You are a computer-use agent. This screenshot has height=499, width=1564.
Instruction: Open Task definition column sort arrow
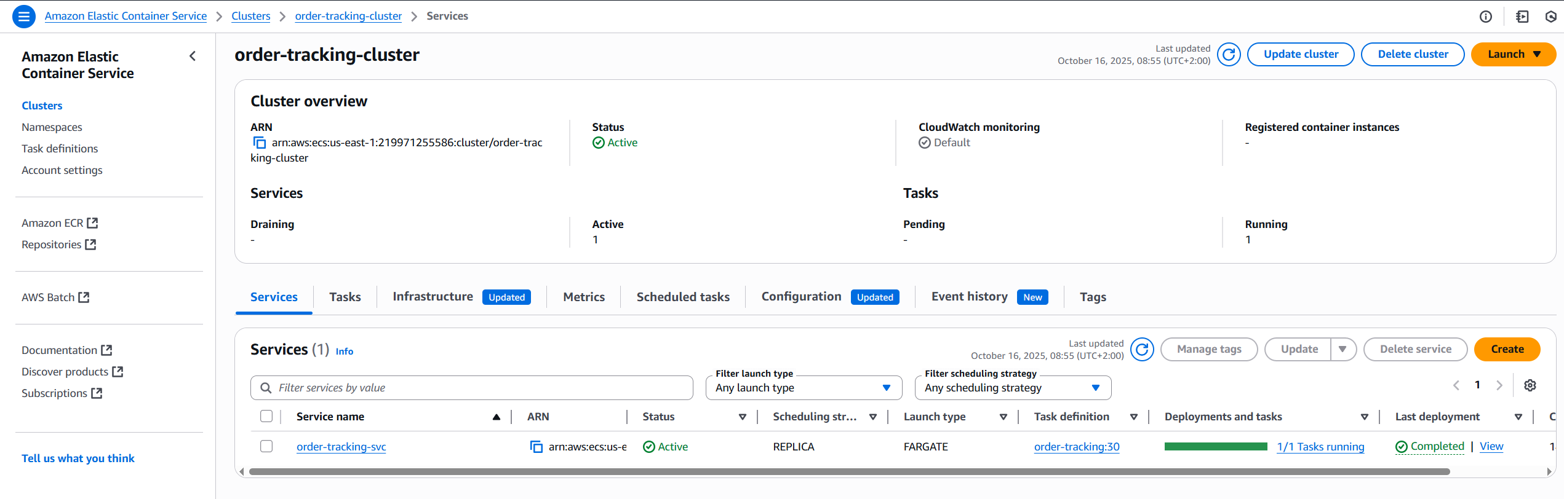click(1134, 417)
